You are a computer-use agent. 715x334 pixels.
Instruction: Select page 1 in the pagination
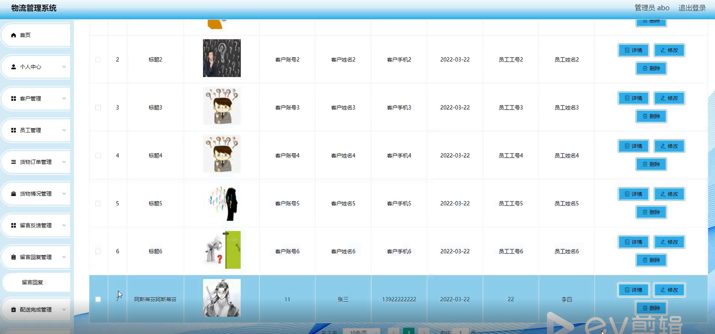pyautogui.click(x=408, y=332)
